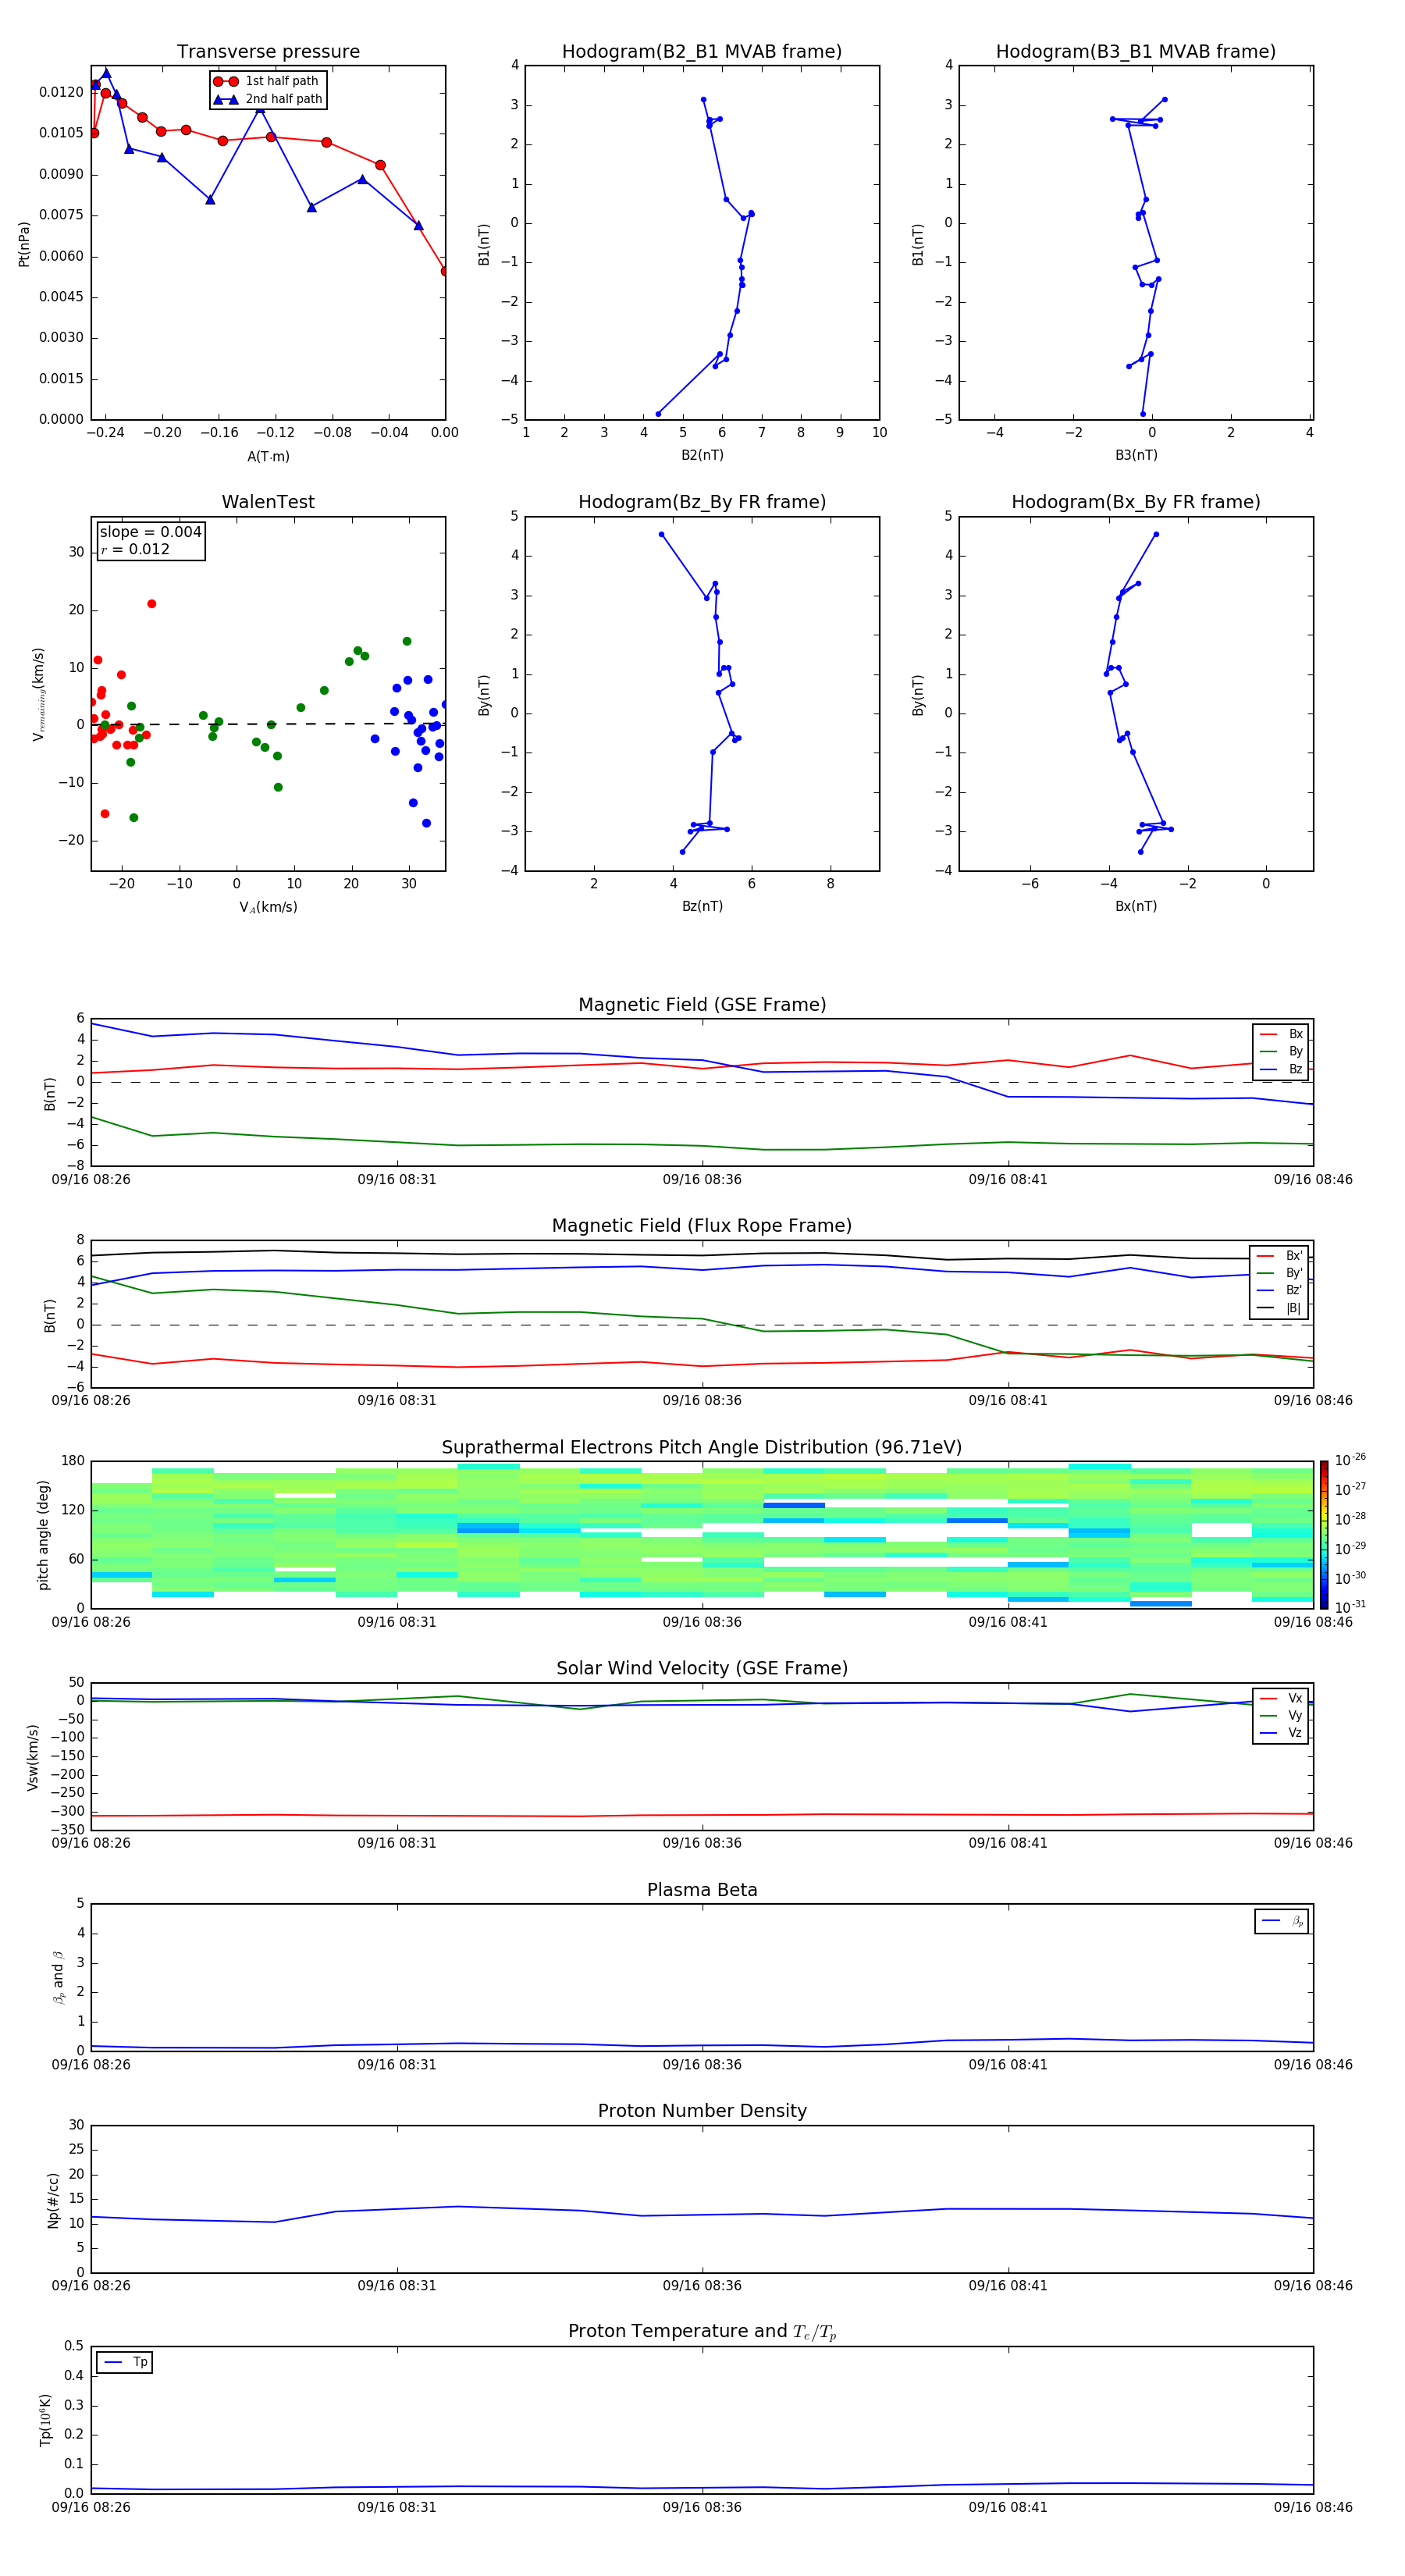Click the 'Hodogram(Bz_By FR frame)' title
The height and width of the screenshot is (2576, 1405).
pos(702,502)
